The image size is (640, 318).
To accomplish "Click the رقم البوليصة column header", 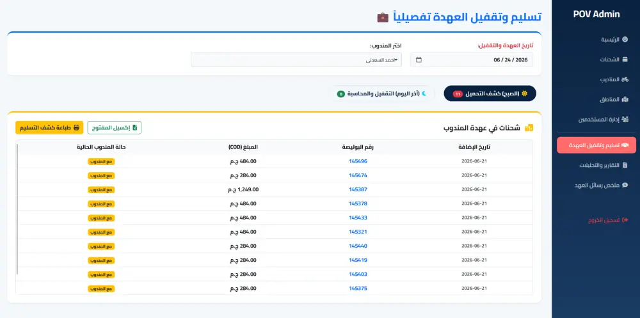I will click(x=358, y=147).
